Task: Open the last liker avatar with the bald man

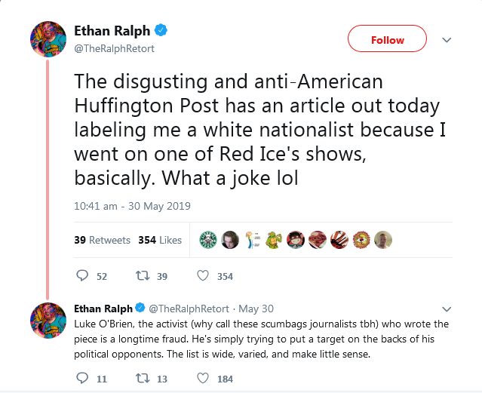Action: click(383, 240)
